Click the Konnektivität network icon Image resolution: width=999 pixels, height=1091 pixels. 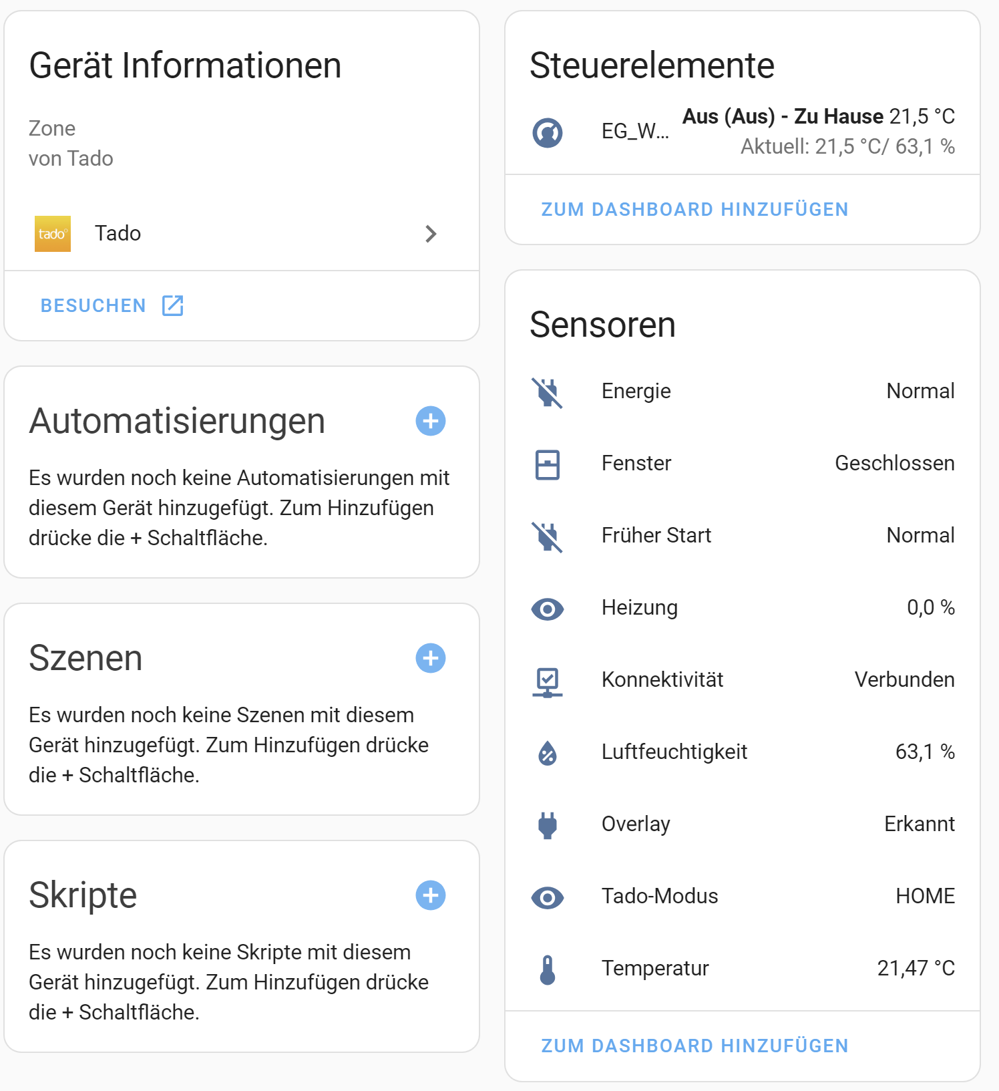(x=548, y=681)
